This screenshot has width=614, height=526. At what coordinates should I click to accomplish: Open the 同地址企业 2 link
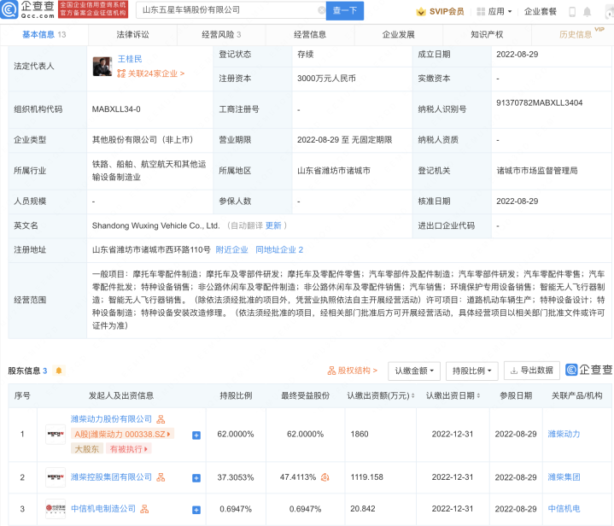pos(279,250)
